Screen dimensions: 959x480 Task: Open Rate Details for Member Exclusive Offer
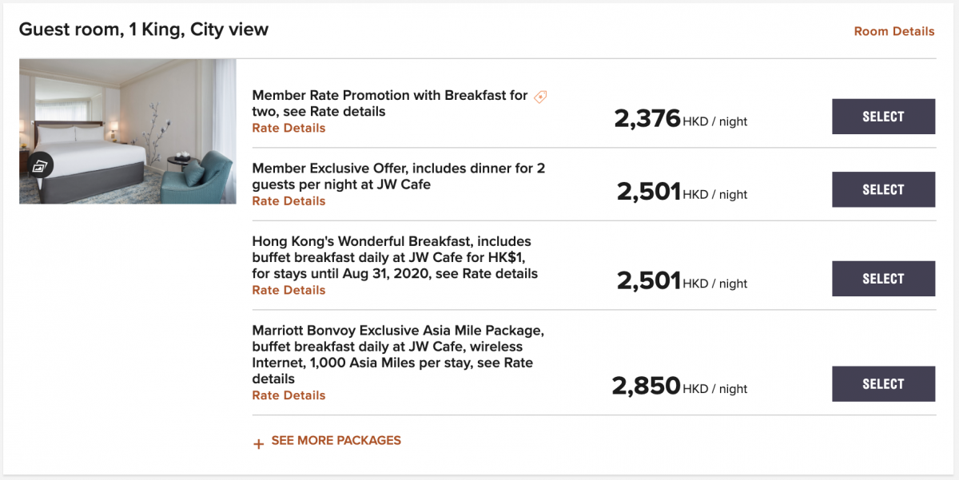click(x=288, y=201)
